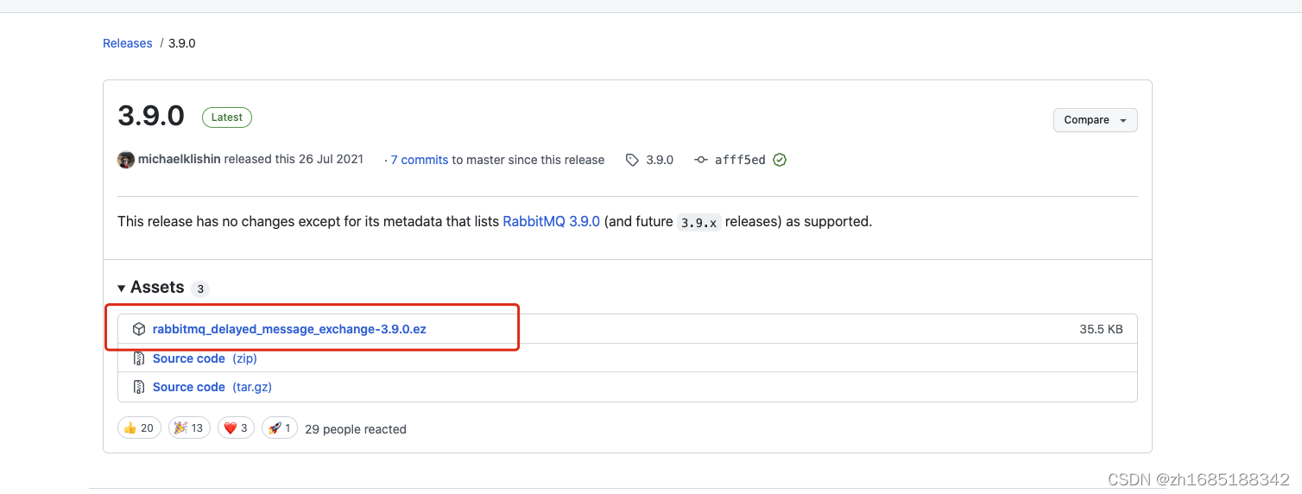
Task: Toggle the heart reaction with 3
Action: (x=236, y=428)
